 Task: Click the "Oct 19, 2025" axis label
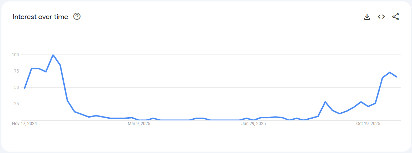368,124
